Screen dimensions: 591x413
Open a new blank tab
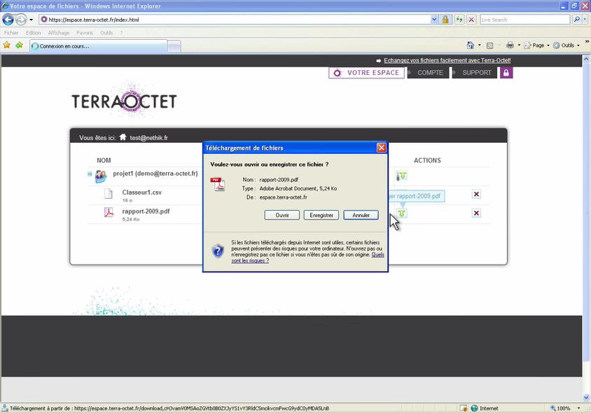[x=174, y=46]
